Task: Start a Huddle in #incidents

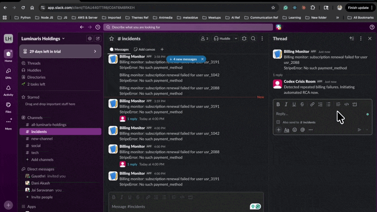Action: (222, 39)
